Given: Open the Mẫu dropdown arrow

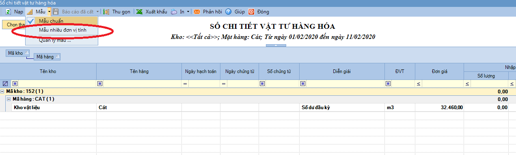Looking at the screenshot, I should click(x=49, y=12).
